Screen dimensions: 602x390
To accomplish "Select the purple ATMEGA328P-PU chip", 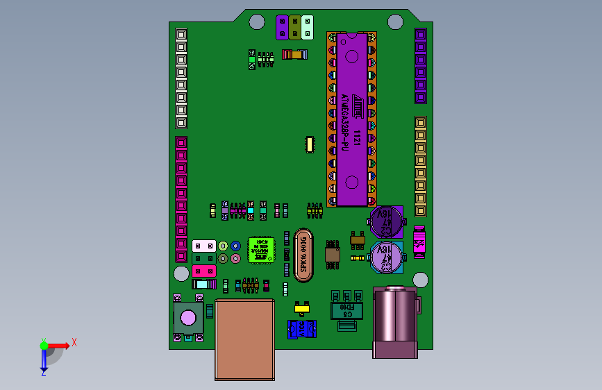I will coord(351,119).
